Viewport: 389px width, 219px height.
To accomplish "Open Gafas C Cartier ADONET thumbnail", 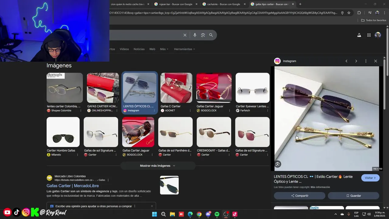I will tap(176, 88).
